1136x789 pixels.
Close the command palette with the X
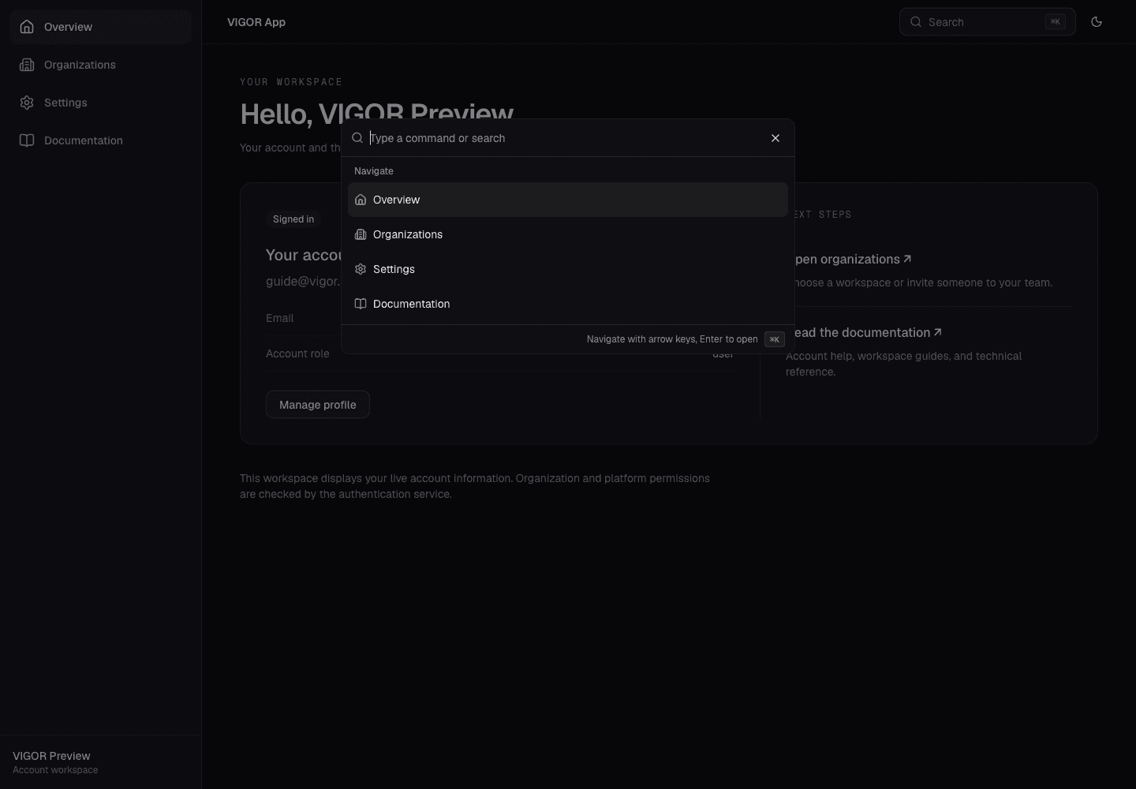point(775,138)
